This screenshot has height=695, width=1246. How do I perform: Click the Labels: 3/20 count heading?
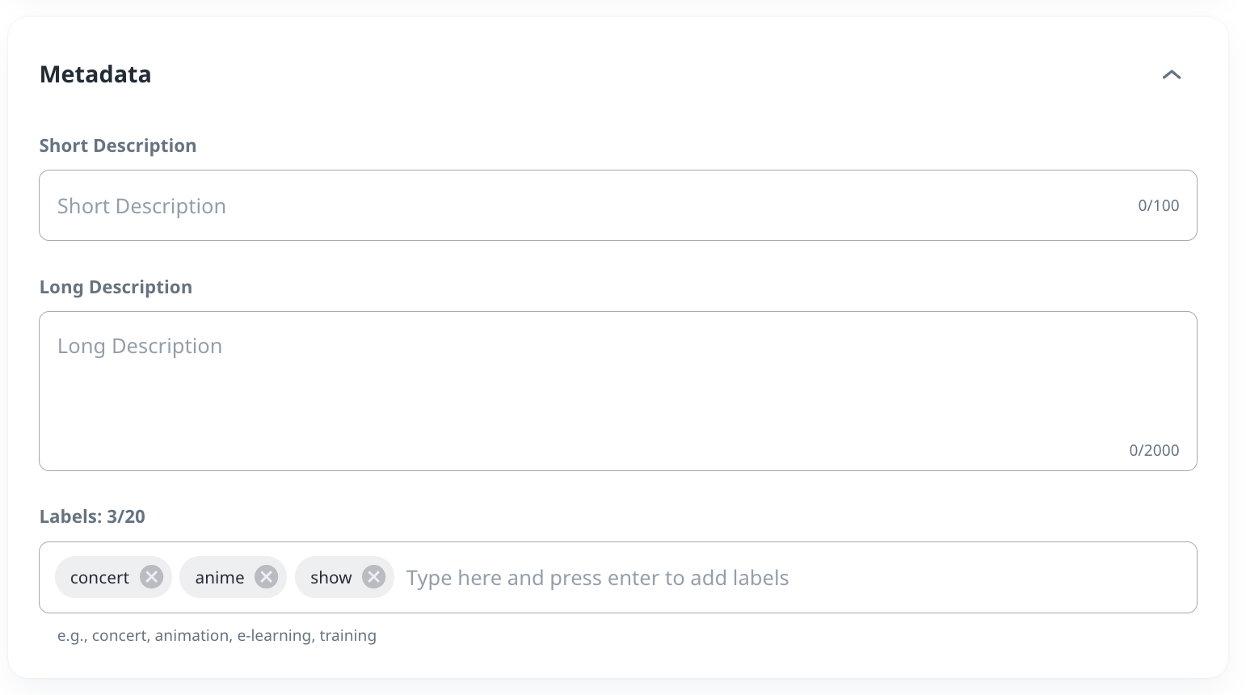tap(92, 516)
